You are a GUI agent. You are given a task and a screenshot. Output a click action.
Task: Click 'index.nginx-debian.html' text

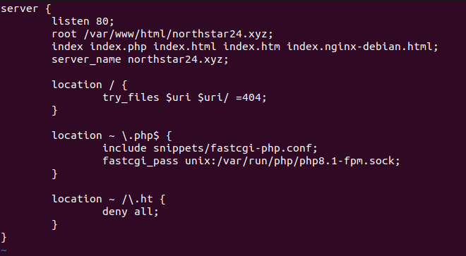(359, 47)
